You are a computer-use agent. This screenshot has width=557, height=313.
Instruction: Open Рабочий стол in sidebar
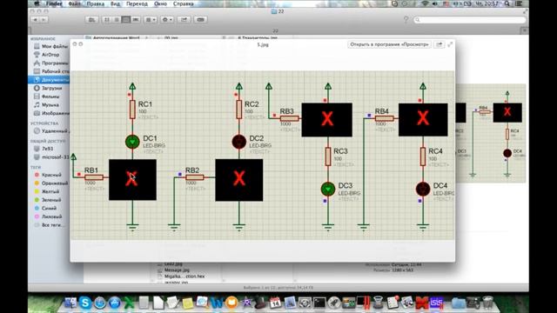tap(50, 71)
